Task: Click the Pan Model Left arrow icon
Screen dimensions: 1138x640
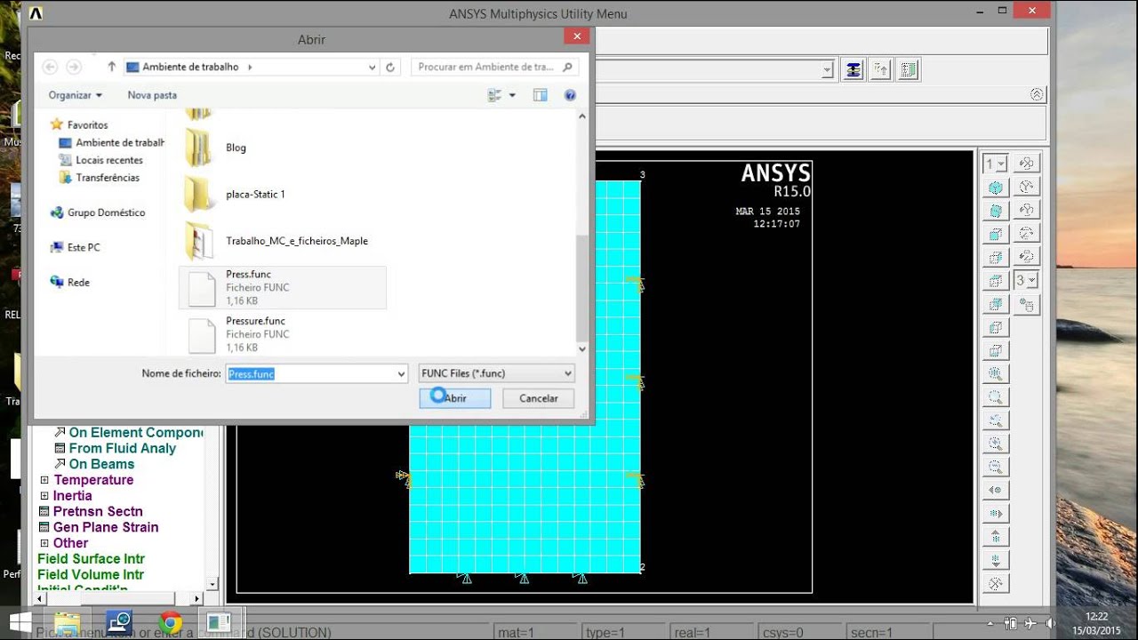Action: click(x=996, y=490)
